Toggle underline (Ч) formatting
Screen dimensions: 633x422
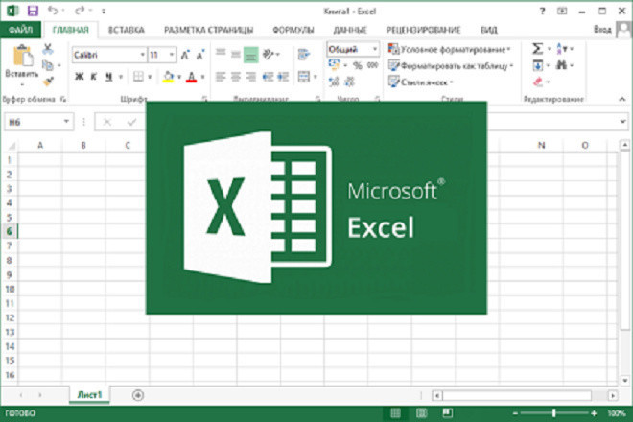click(x=108, y=77)
